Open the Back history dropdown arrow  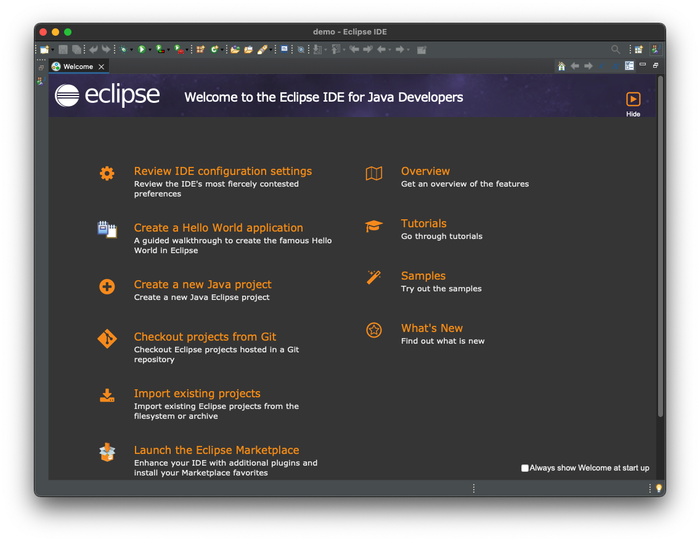pyautogui.click(x=389, y=50)
